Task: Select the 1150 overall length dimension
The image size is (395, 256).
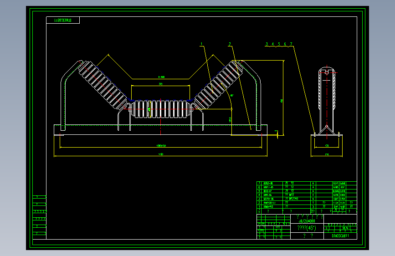Action: 161,154
